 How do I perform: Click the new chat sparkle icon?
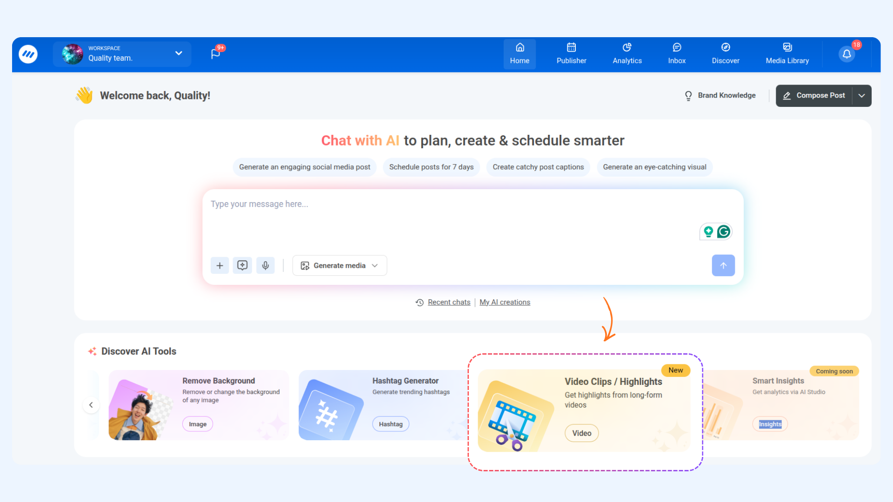pos(242,265)
